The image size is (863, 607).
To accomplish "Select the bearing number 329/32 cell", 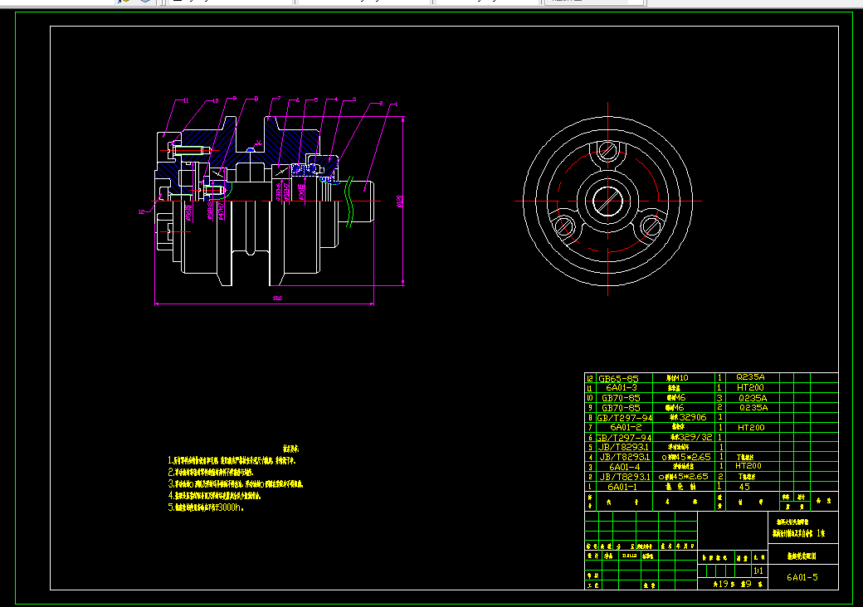I will tap(690, 437).
